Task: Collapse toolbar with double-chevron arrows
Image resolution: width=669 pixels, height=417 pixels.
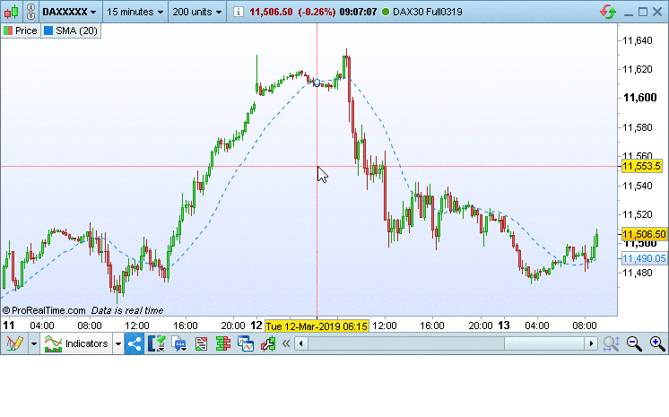Action: tap(286, 343)
